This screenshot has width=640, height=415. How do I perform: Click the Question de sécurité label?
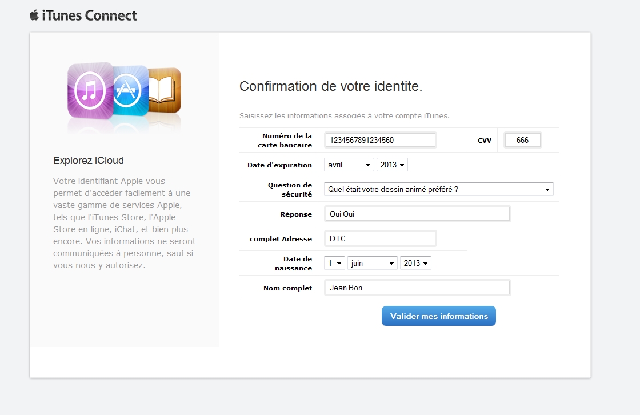pyautogui.click(x=290, y=190)
